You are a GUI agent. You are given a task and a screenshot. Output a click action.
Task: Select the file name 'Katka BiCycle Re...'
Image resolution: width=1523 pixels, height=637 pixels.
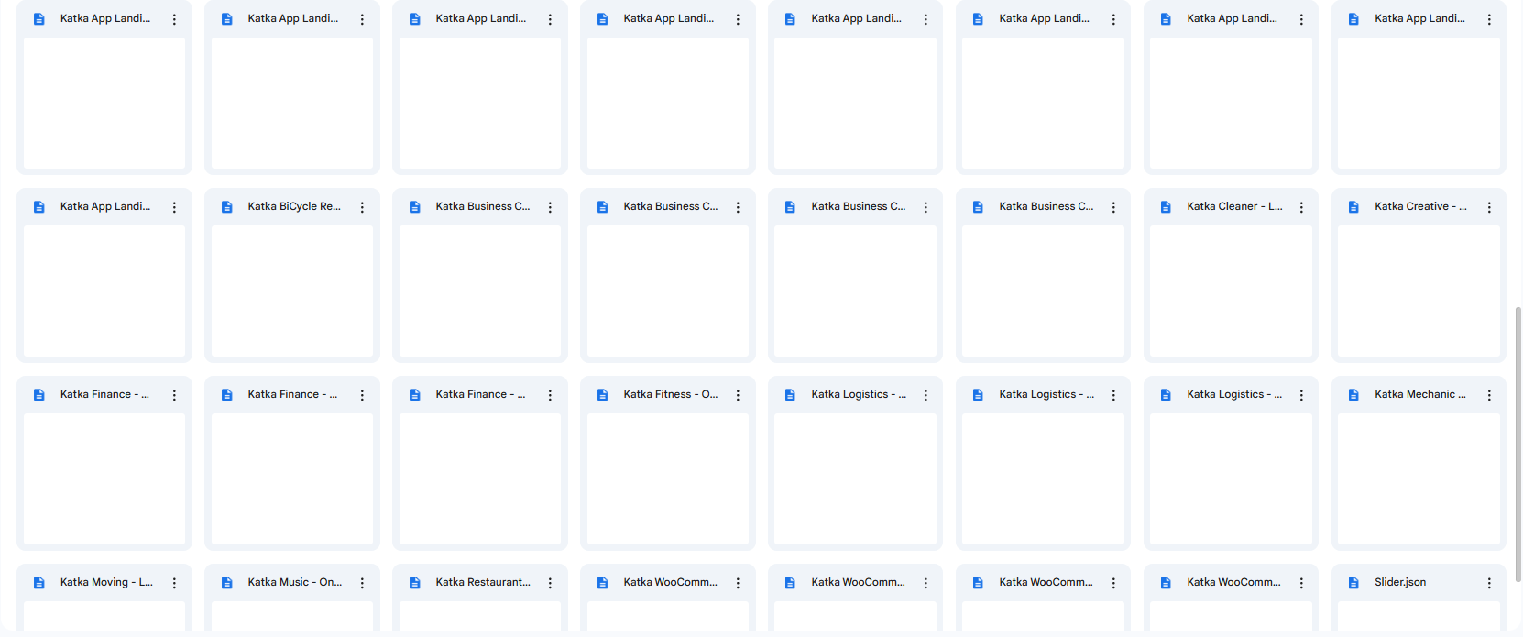click(x=294, y=206)
